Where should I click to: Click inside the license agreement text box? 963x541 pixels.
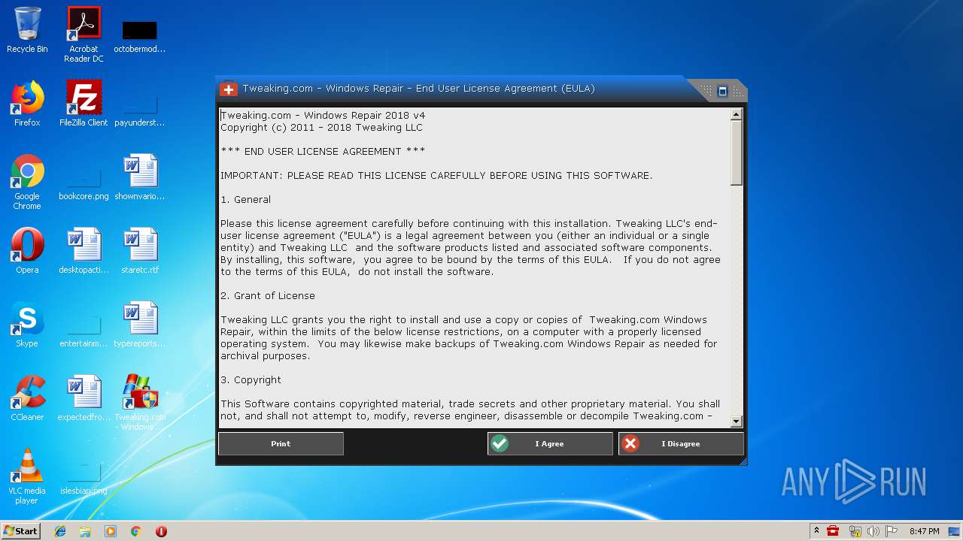474,268
